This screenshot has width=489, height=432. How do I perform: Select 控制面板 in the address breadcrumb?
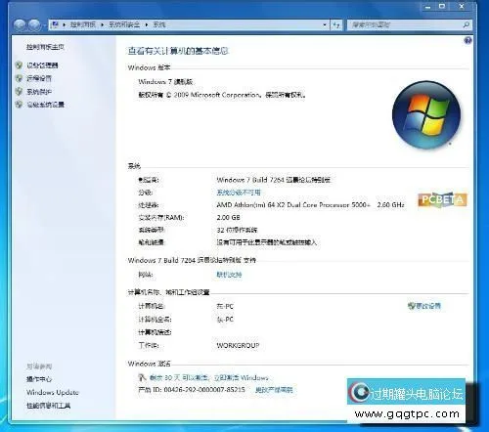click(83, 24)
